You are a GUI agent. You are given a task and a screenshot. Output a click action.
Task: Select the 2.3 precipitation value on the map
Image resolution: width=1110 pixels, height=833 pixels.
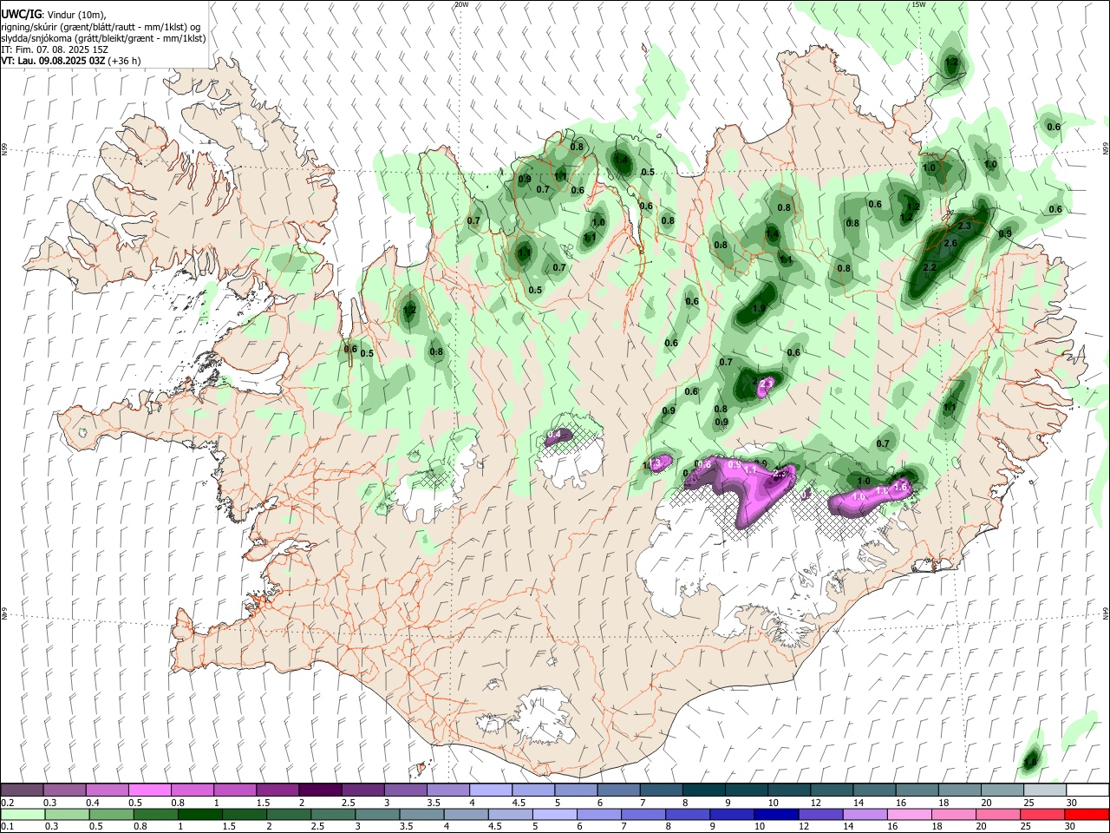click(x=964, y=226)
